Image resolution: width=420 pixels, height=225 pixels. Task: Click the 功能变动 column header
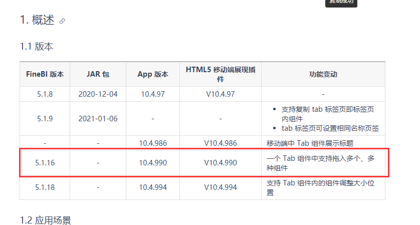tap(323, 74)
